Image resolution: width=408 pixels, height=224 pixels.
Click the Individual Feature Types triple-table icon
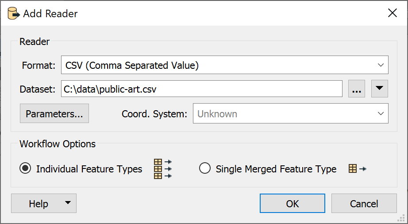(163, 169)
